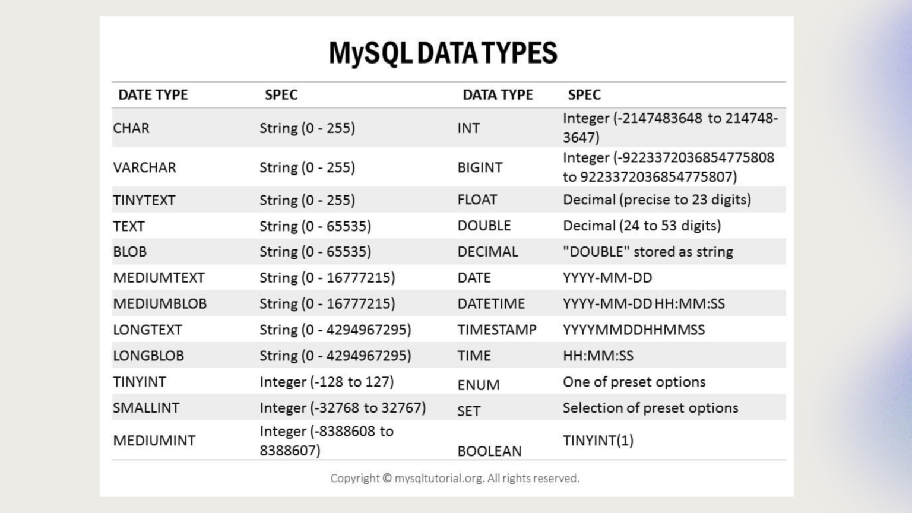Select the SMALLINT cell
The height and width of the screenshot is (513, 912).
[146, 408]
